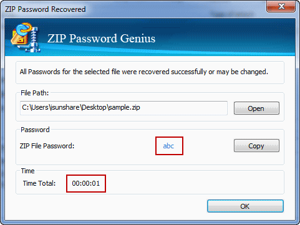Close the ZIP Password Recovered dialog

281,6
